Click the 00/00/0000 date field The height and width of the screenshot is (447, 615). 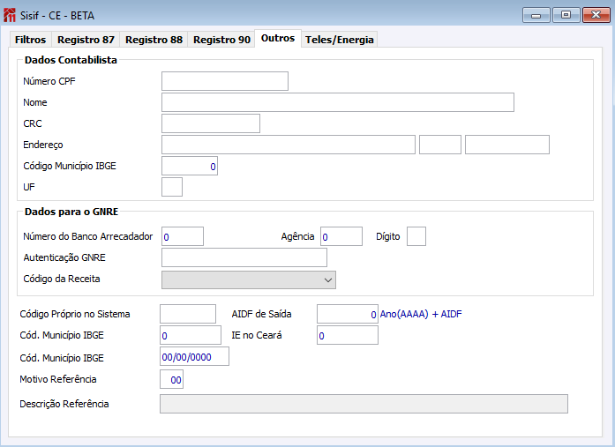tap(194, 356)
